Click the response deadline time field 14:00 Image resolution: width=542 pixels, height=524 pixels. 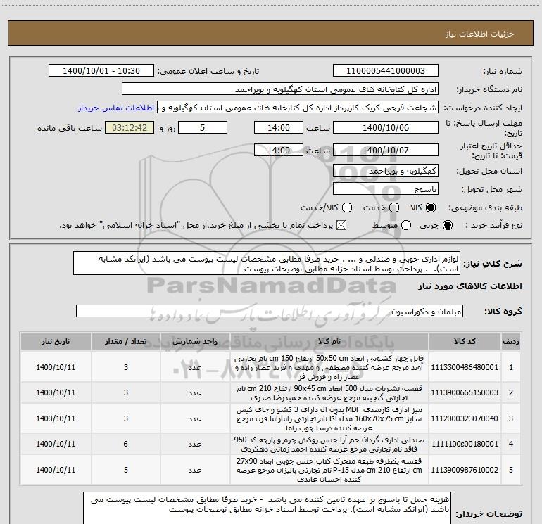point(279,127)
